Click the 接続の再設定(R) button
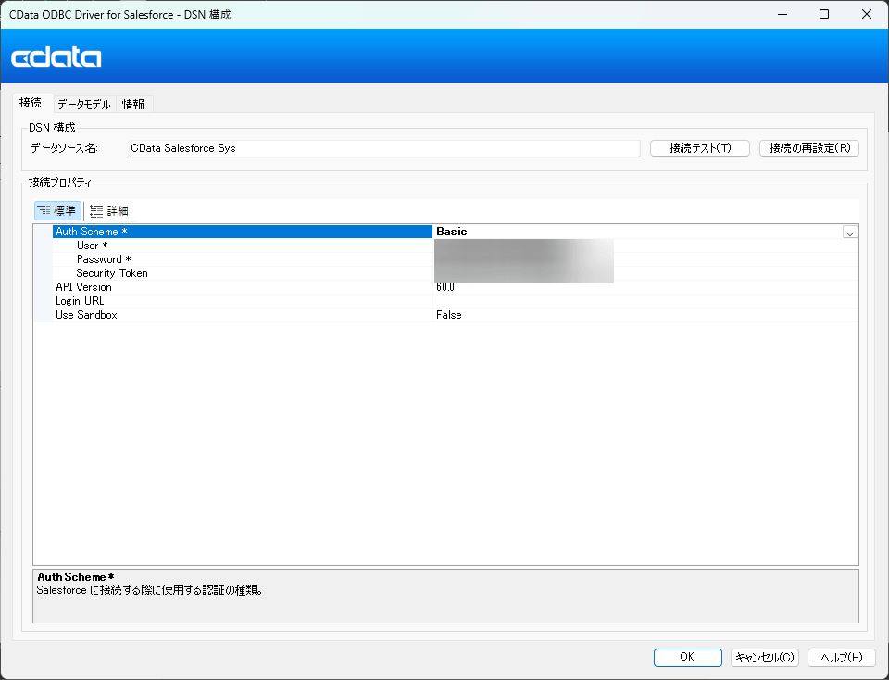Image resolution: width=889 pixels, height=680 pixels. click(x=808, y=147)
